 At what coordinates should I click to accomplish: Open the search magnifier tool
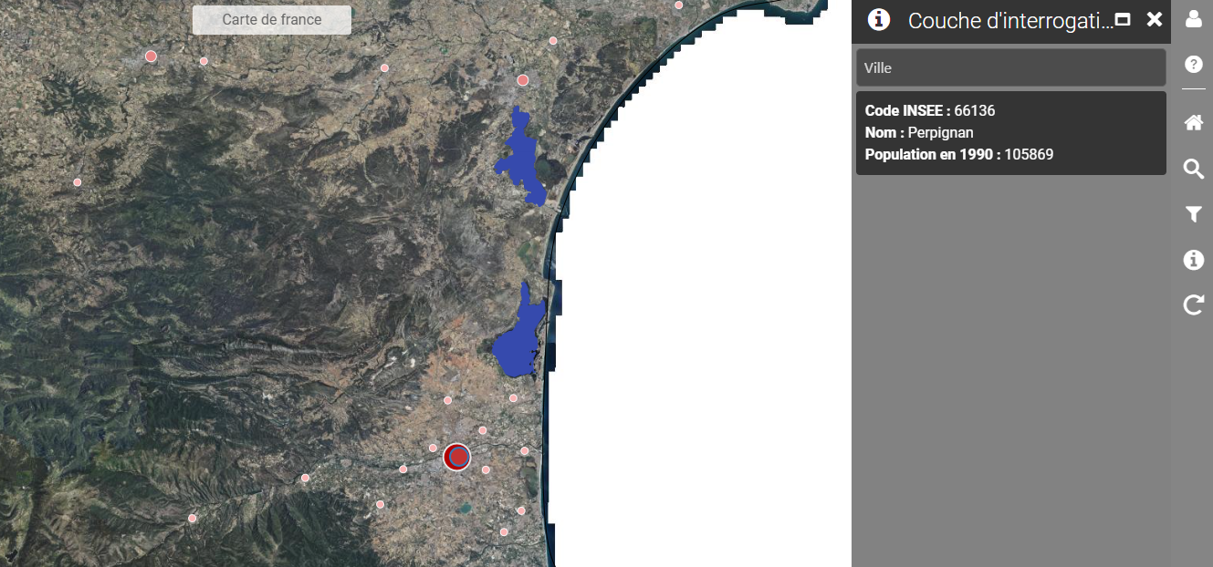tap(1193, 169)
